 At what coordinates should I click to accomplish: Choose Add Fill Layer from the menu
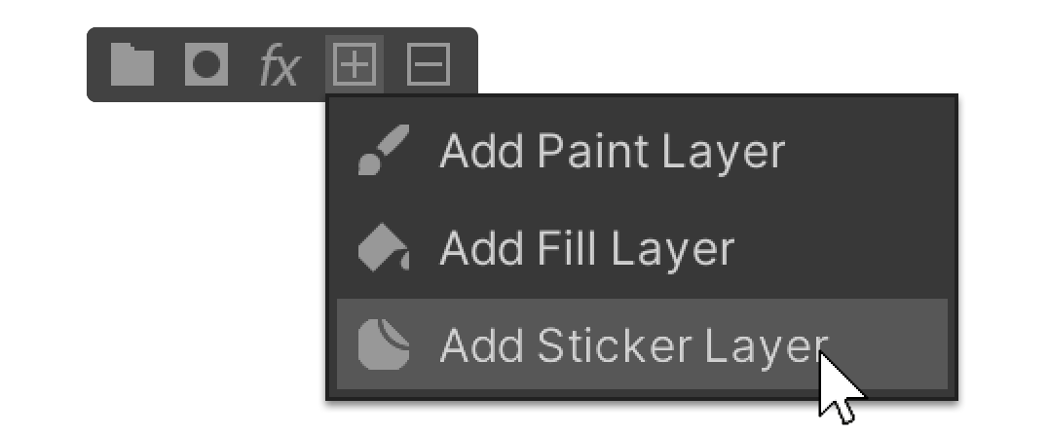(642, 248)
